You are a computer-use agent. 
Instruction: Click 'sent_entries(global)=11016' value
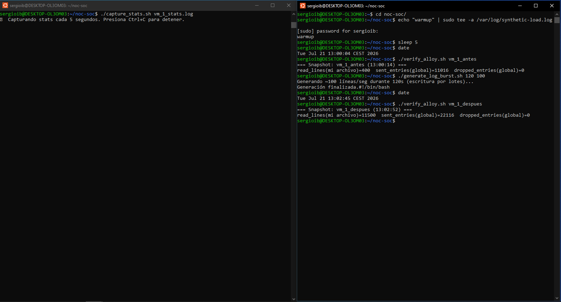(x=412, y=70)
